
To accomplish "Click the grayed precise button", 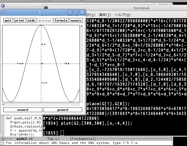I will click(x=45, y=21).
